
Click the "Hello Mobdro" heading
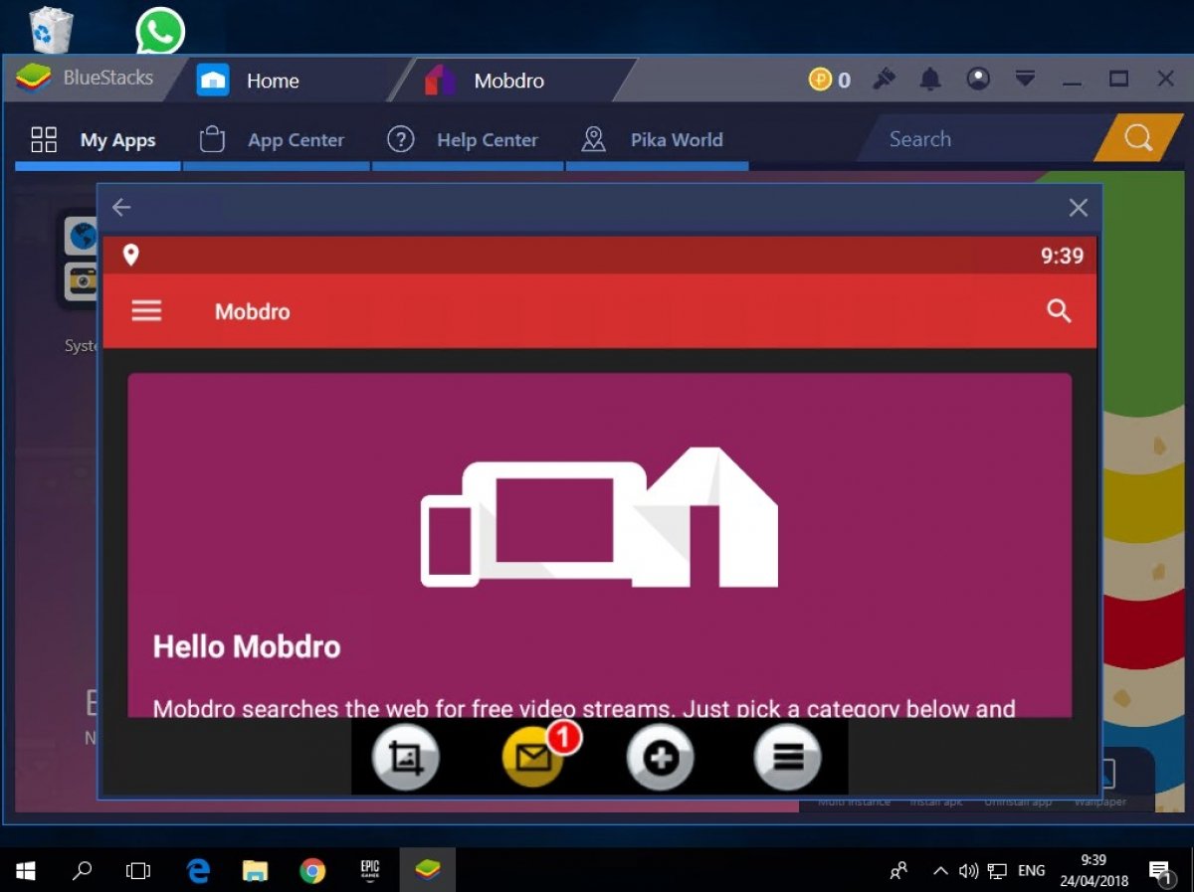[247, 647]
